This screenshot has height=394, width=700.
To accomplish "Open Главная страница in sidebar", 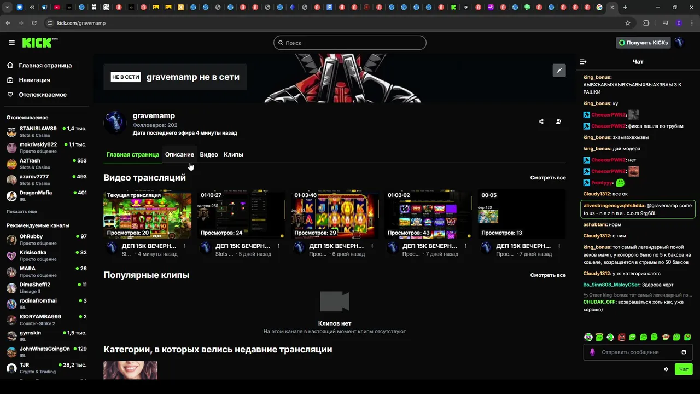I will click(45, 65).
